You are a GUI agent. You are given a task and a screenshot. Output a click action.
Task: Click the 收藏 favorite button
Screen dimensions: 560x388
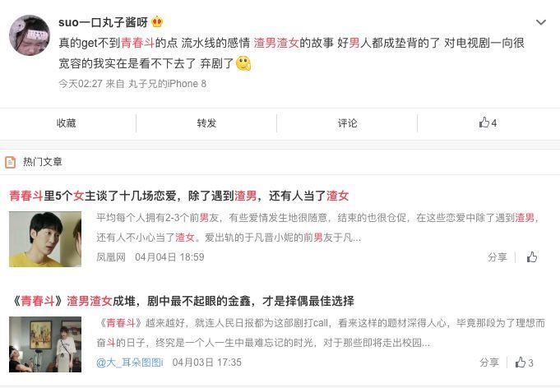coord(67,123)
